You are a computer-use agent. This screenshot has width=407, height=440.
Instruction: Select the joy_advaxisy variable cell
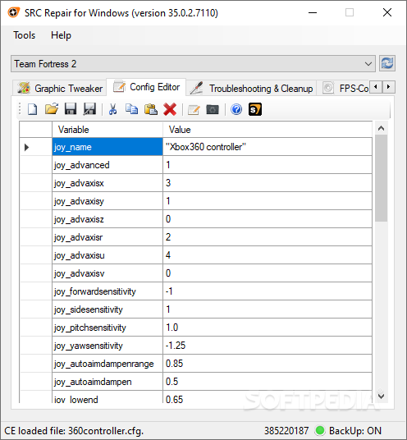[107, 201]
